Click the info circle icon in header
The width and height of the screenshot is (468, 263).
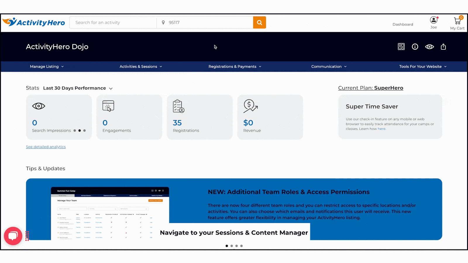(415, 47)
